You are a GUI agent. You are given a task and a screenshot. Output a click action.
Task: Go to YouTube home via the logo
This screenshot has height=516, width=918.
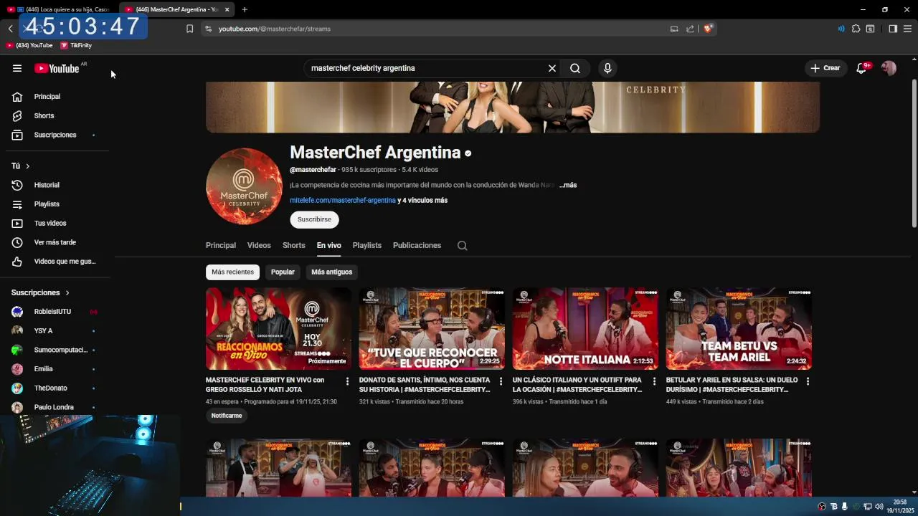(57, 68)
